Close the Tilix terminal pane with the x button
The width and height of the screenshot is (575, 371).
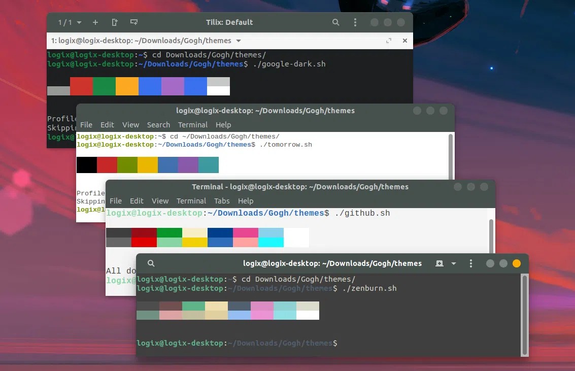(x=404, y=41)
